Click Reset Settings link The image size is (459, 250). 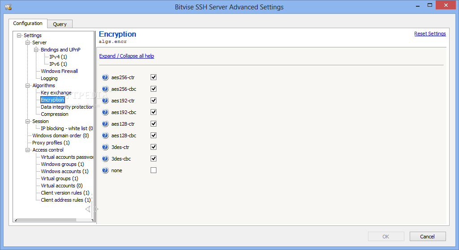pos(430,34)
